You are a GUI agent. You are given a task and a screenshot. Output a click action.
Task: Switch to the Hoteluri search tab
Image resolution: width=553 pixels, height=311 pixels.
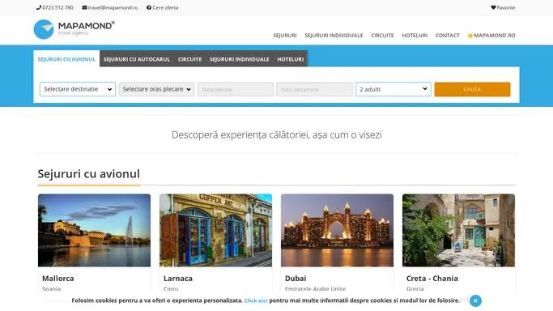pos(290,59)
